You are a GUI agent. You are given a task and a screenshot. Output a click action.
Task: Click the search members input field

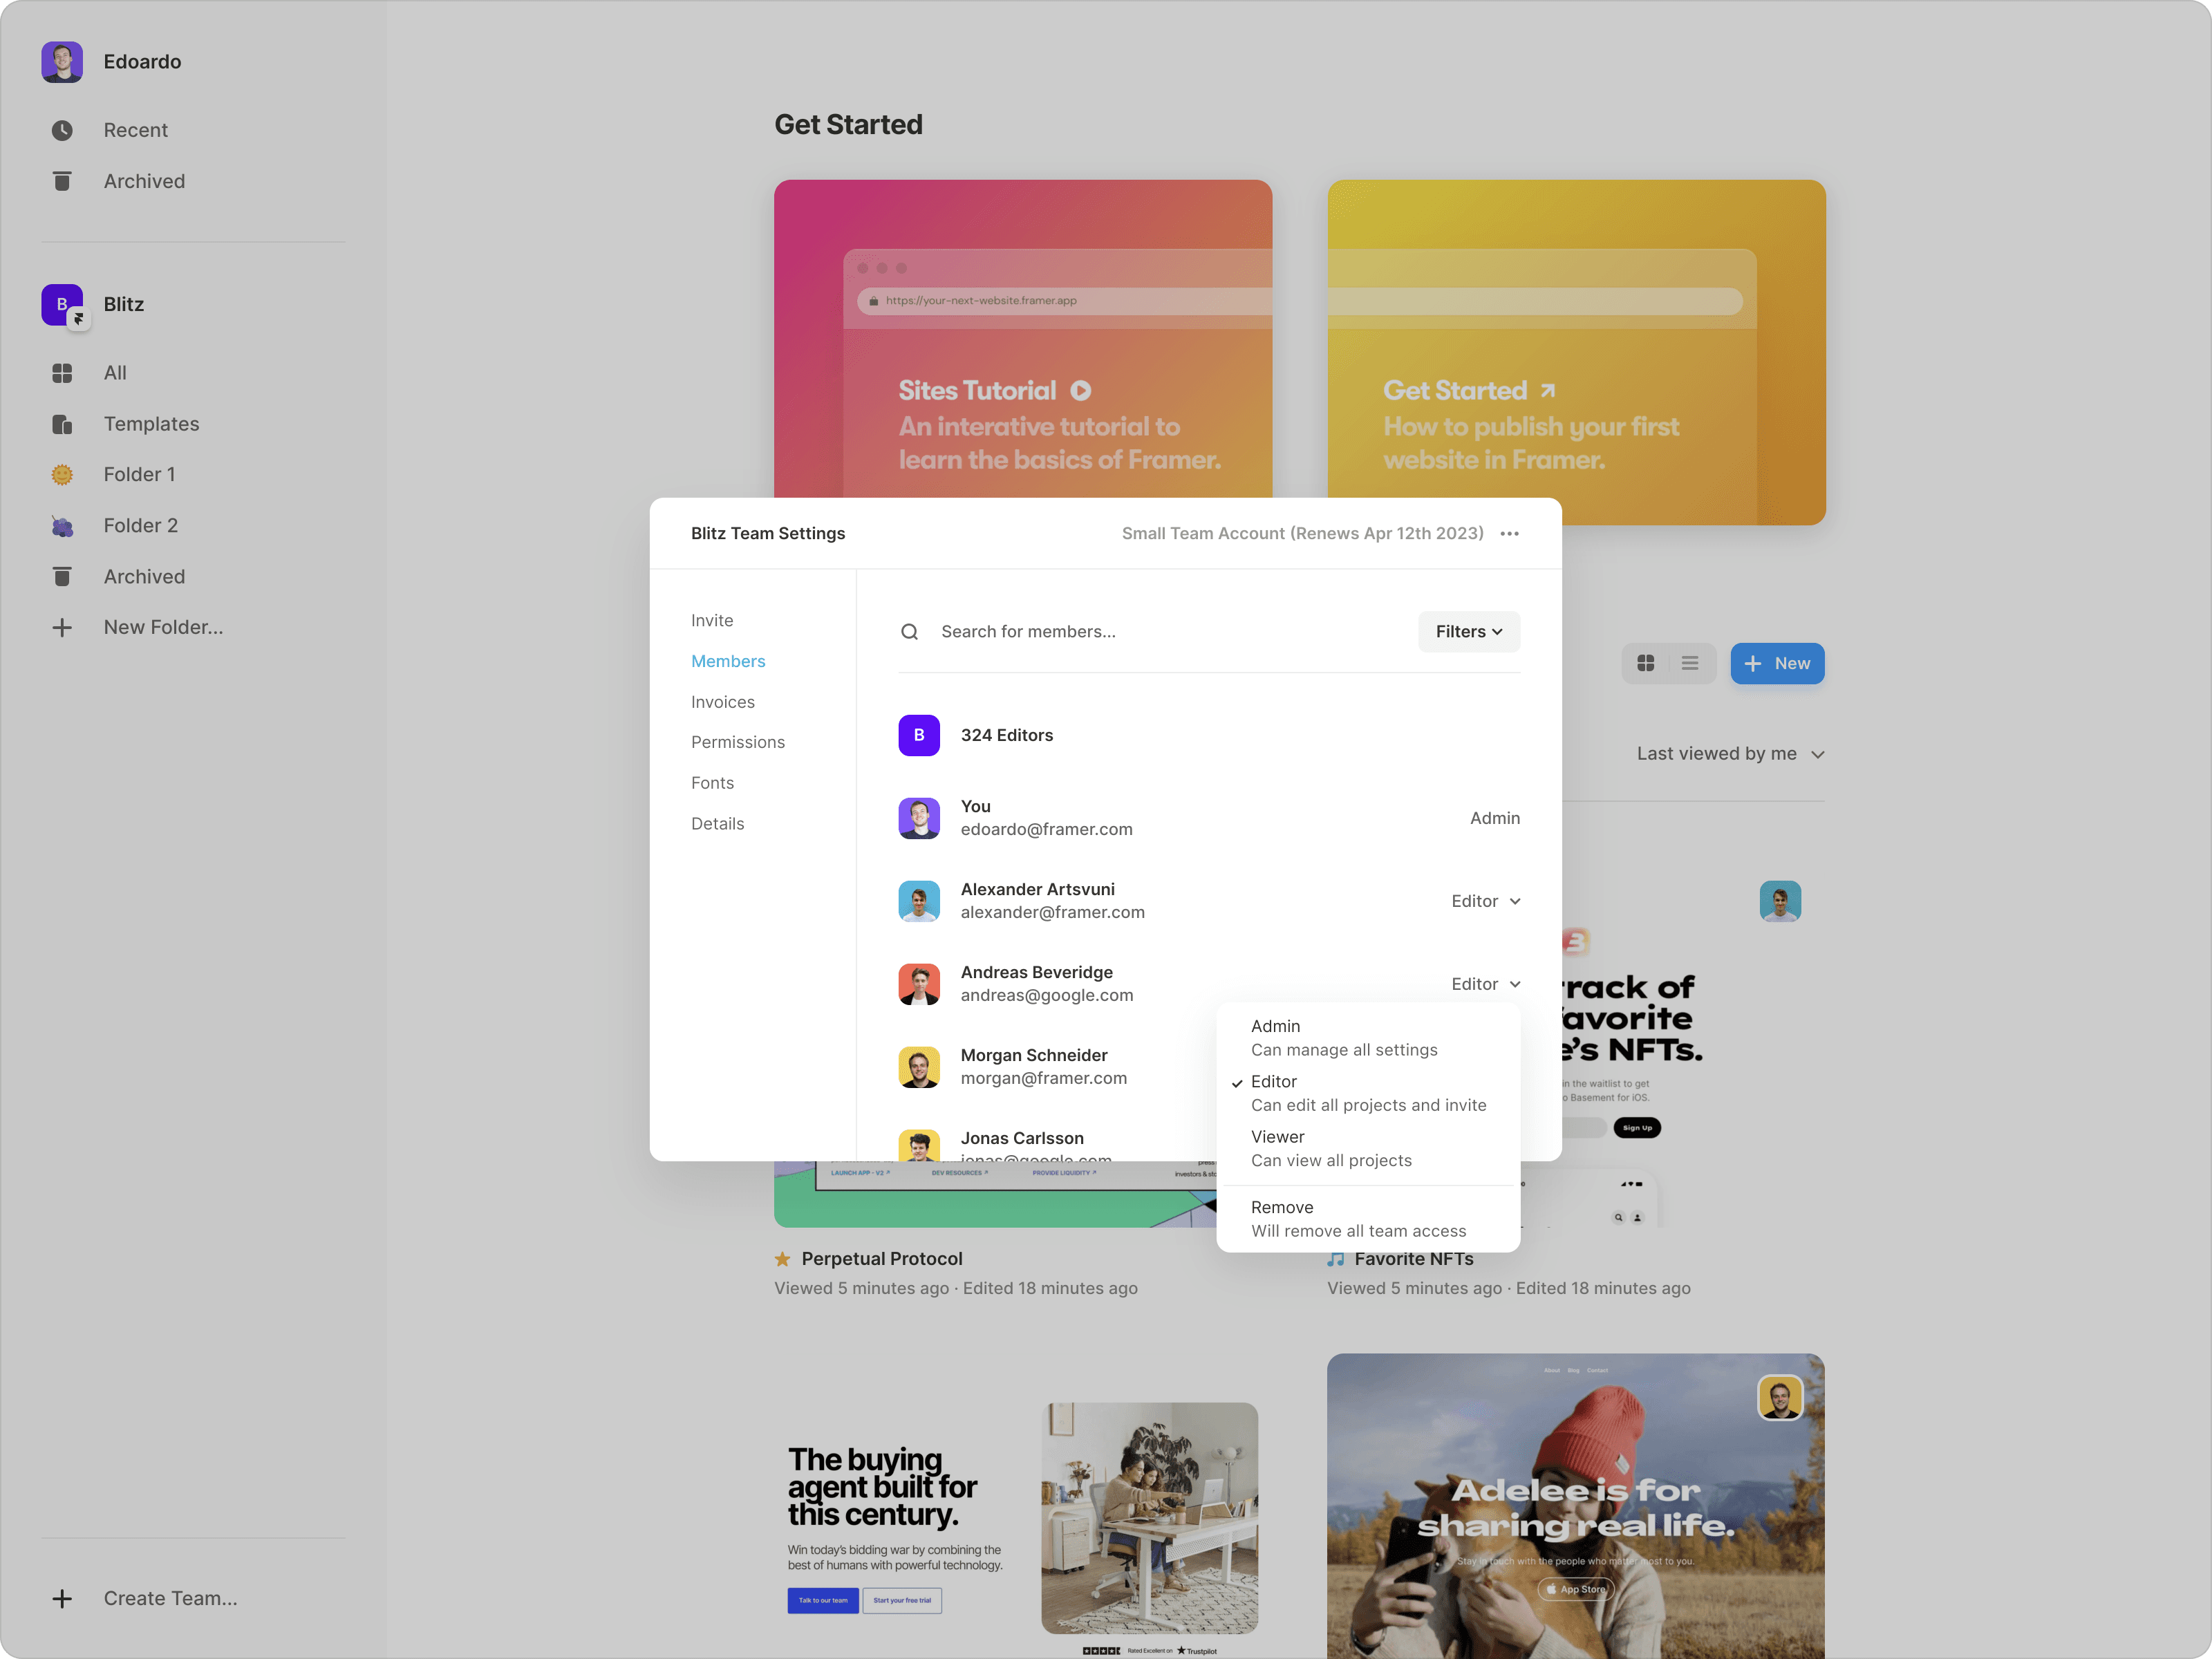[x=1167, y=631]
